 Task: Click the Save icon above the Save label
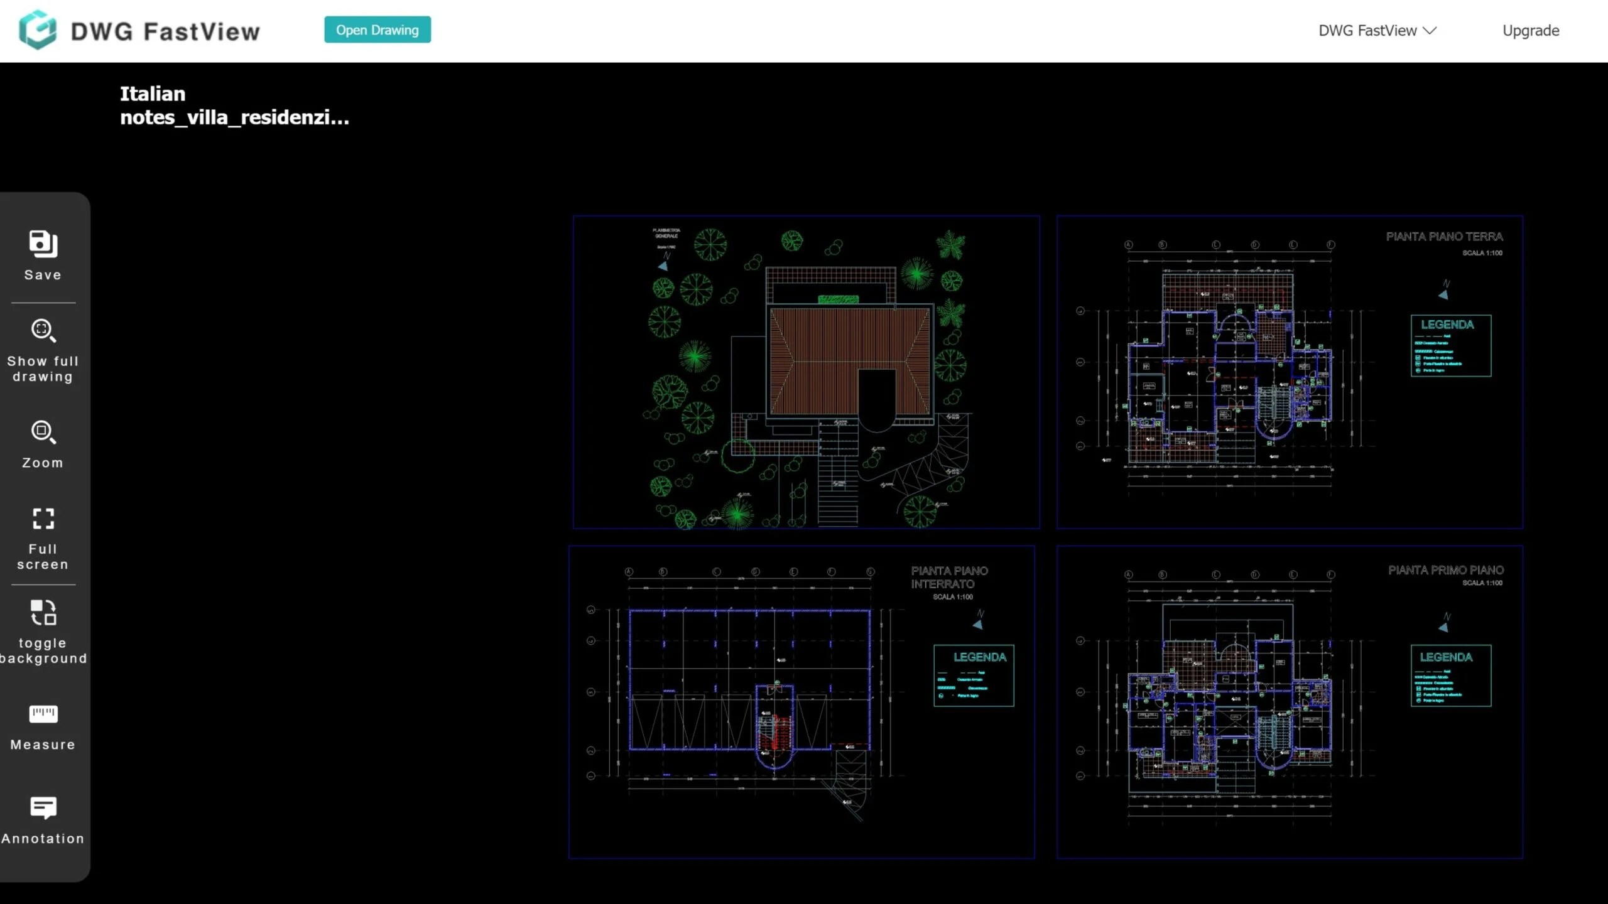[x=42, y=244]
